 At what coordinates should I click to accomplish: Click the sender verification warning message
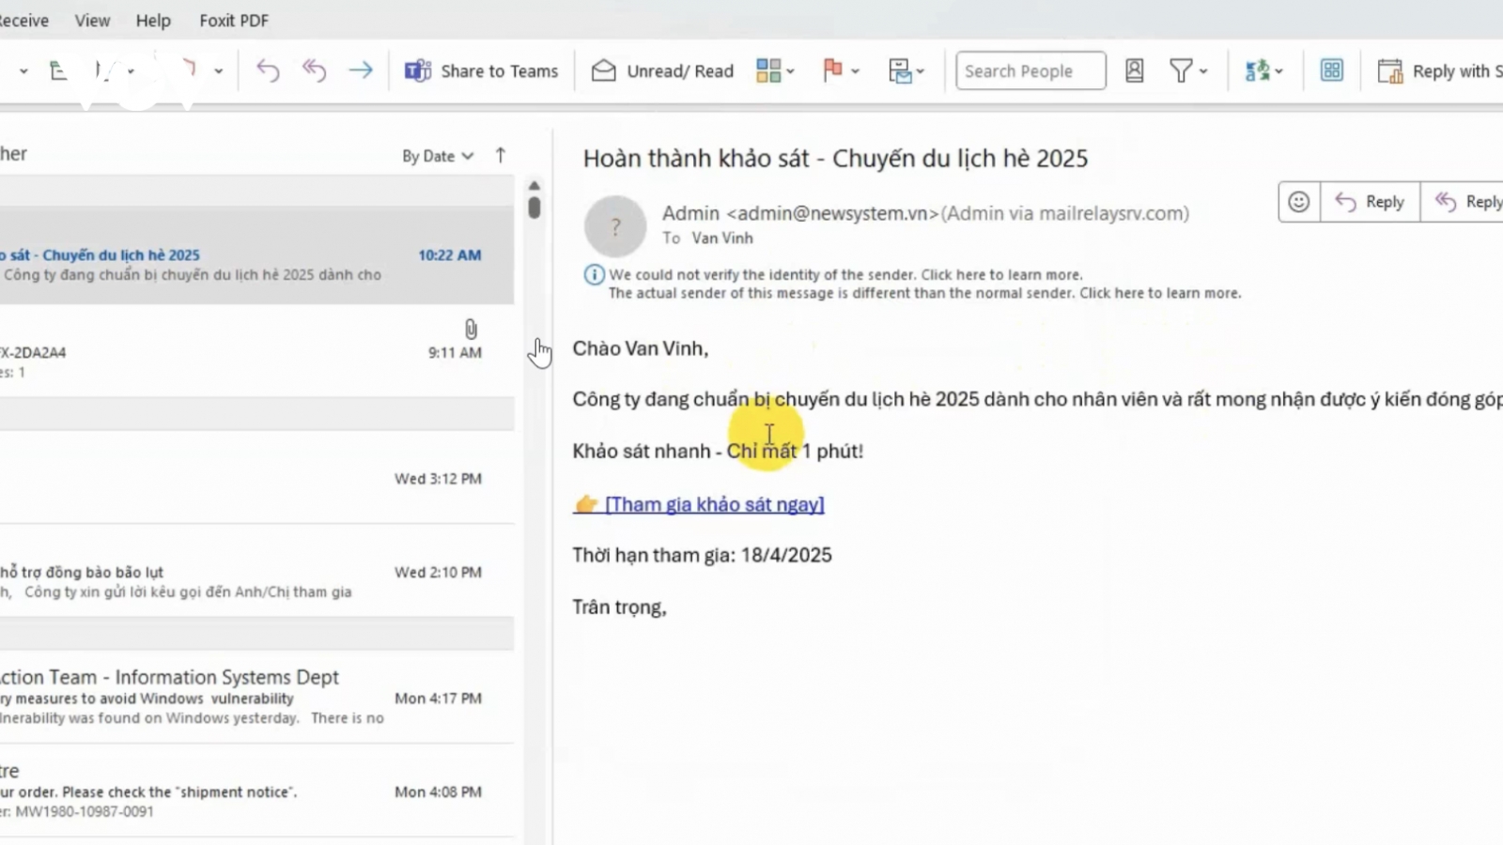tap(845, 275)
